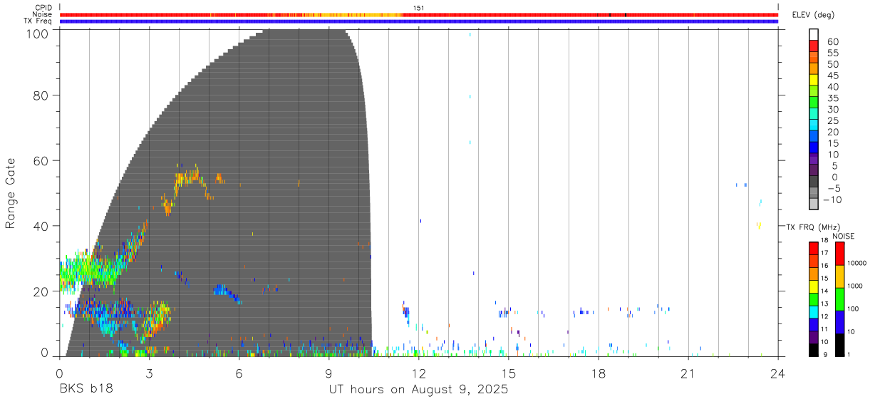Click the 100 tick label on the Range Gate axis
This screenshot has height=404, width=875.
point(37,33)
